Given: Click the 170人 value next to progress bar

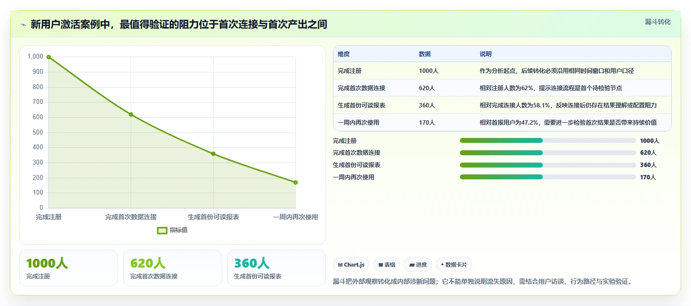Looking at the screenshot, I should [x=648, y=177].
